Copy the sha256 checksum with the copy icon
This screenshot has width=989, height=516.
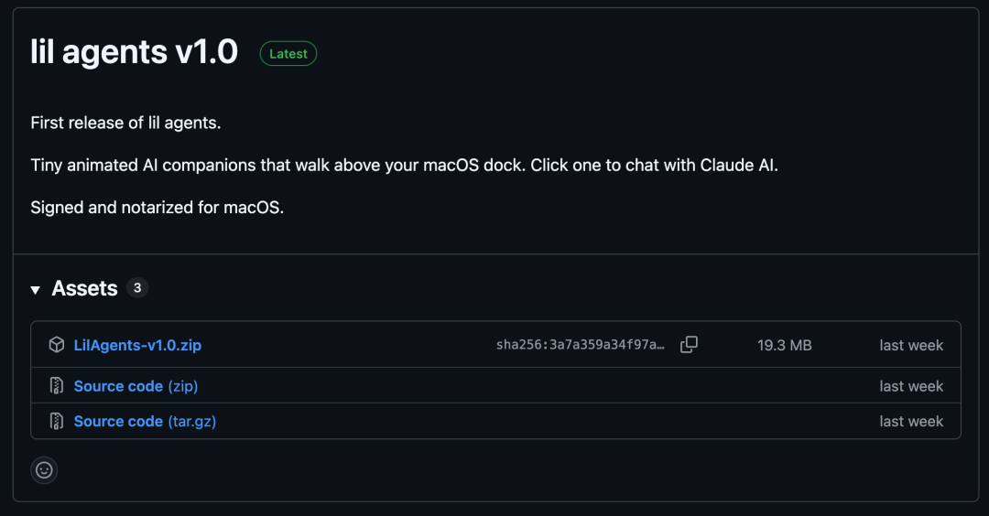689,345
